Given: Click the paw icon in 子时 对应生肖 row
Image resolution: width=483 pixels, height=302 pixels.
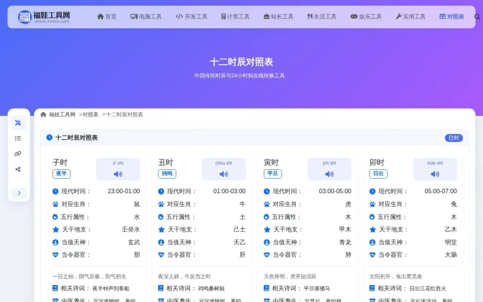Looking at the screenshot, I should [x=56, y=204].
